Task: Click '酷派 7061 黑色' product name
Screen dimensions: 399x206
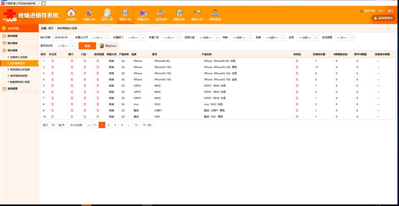Action: tap(213, 117)
